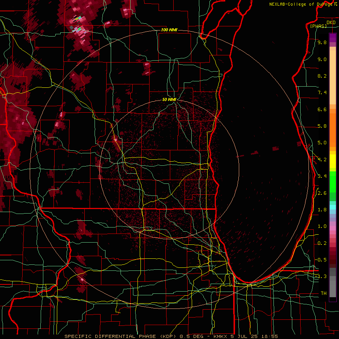This screenshot has height=339, width=339.
Task: Click the -1.3 scale value
Action: pos(321,276)
